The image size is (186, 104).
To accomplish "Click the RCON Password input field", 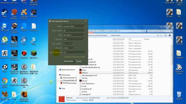I will [x=74, y=53].
